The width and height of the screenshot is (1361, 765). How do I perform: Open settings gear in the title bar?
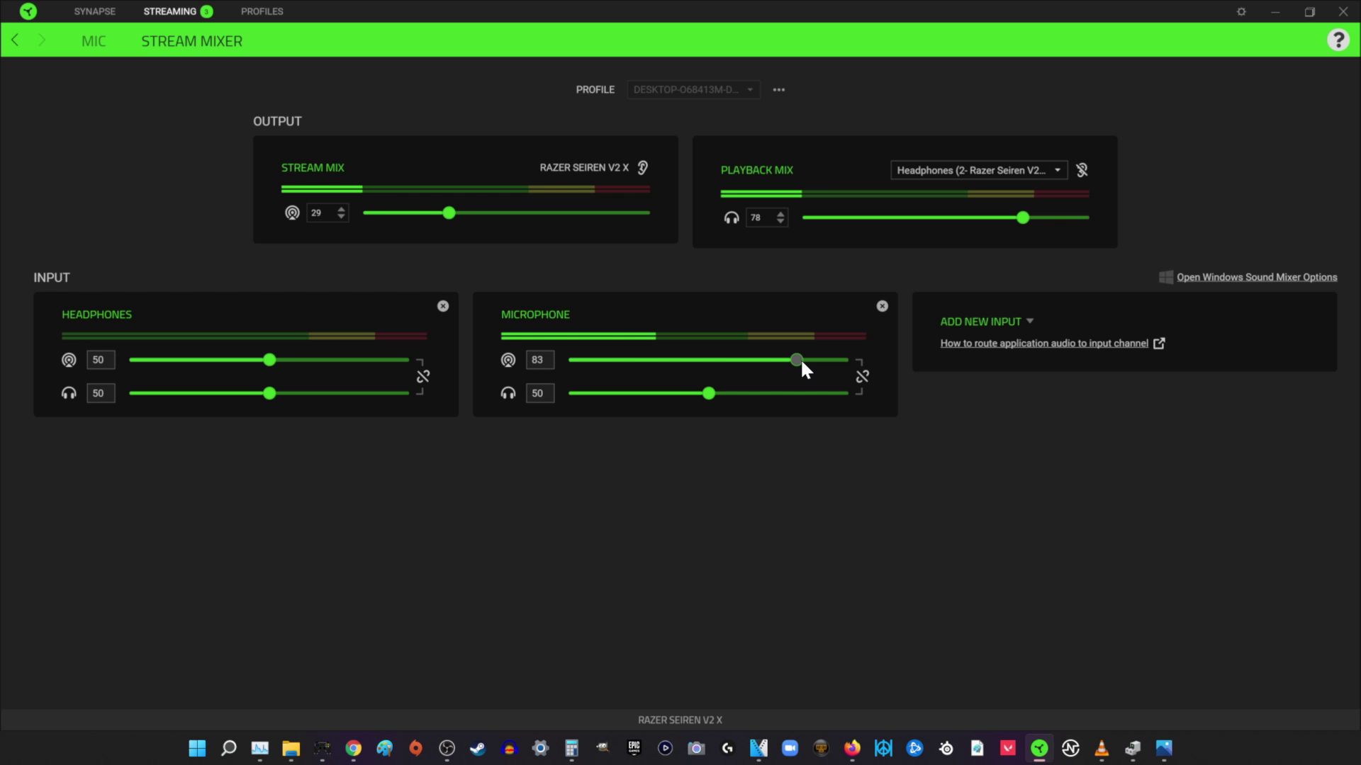coord(1241,11)
